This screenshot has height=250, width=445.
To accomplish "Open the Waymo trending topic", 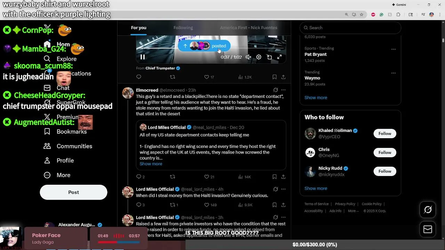I will [312, 78].
